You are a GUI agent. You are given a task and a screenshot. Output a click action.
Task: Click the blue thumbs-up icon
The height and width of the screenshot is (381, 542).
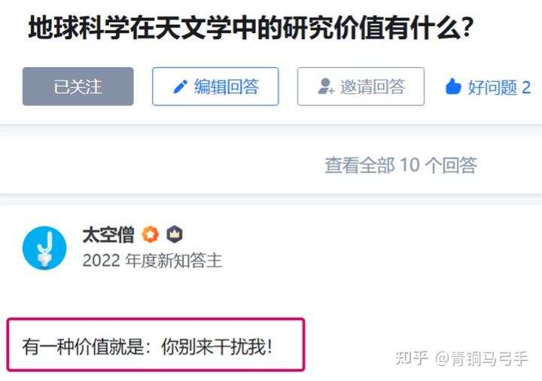pos(453,87)
